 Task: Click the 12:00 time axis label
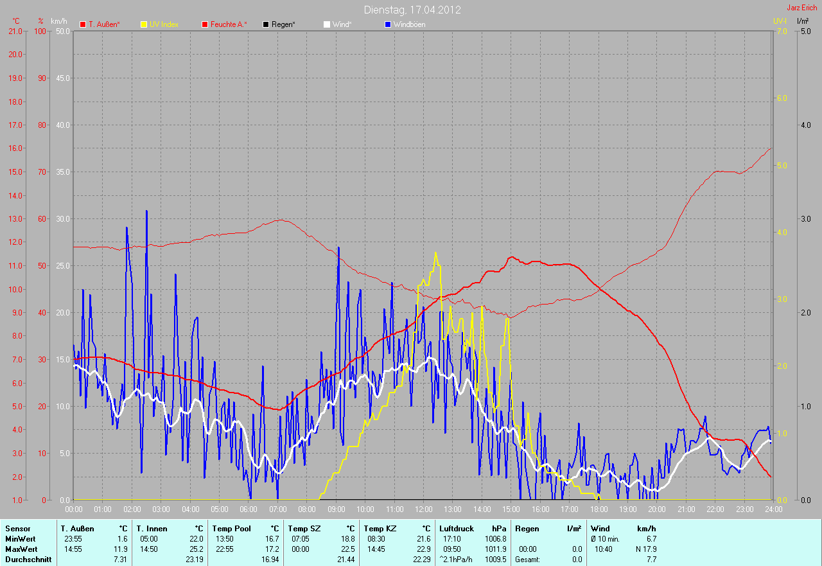coord(423,509)
